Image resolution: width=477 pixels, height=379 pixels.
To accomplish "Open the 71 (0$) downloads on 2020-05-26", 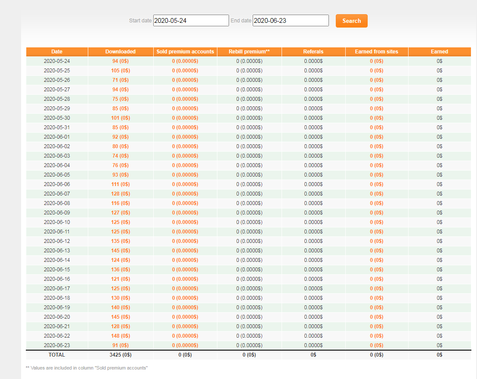I will 121,80.
